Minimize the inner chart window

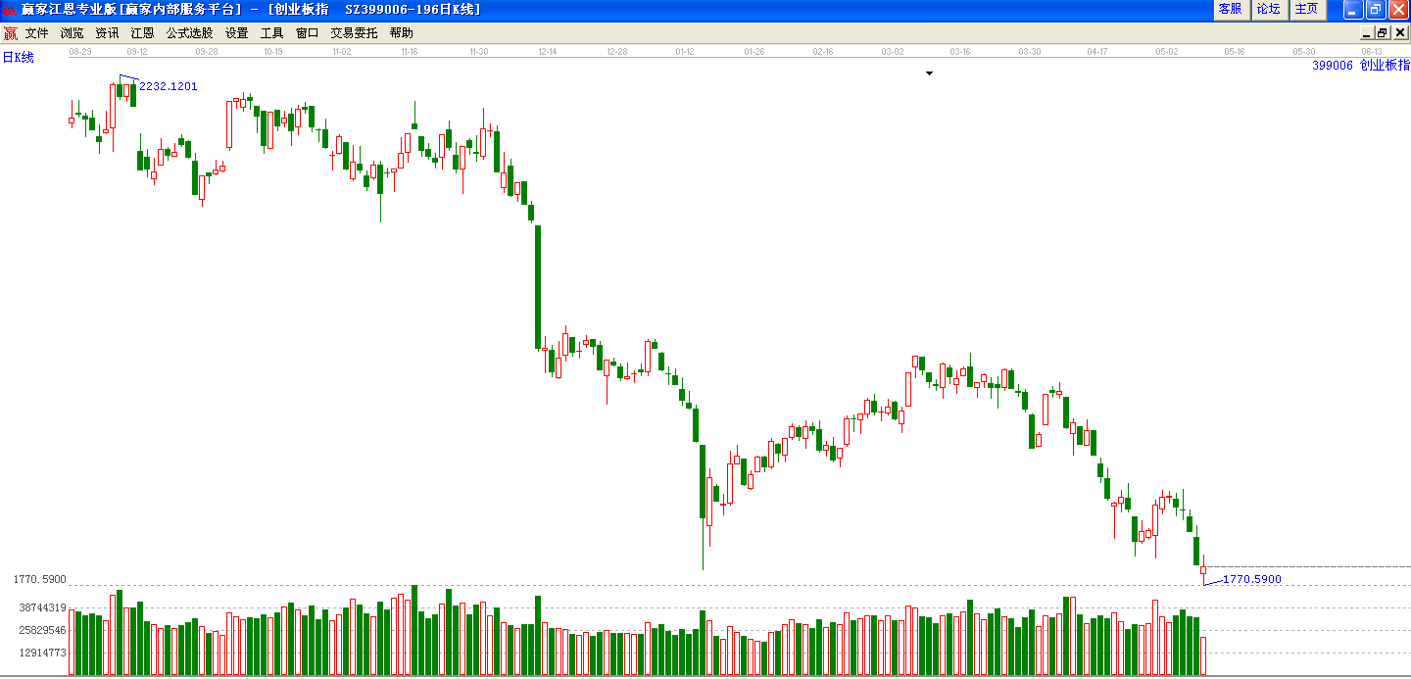(1366, 33)
